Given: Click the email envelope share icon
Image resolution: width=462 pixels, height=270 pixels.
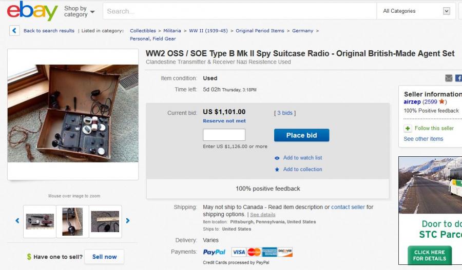Looking at the screenshot, I should [449, 78].
